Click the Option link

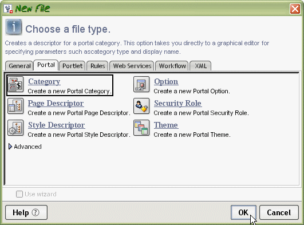[x=166, y=82]
